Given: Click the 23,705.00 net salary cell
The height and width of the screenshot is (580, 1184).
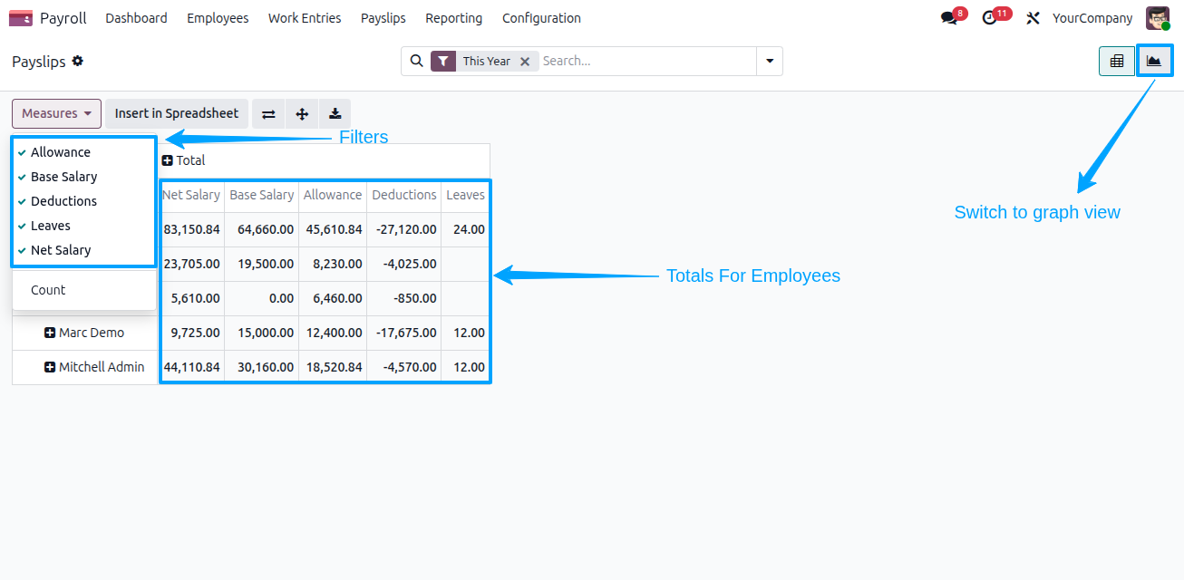Looking at the screenshot, I should pyautogui.click(x=191, y=264).
